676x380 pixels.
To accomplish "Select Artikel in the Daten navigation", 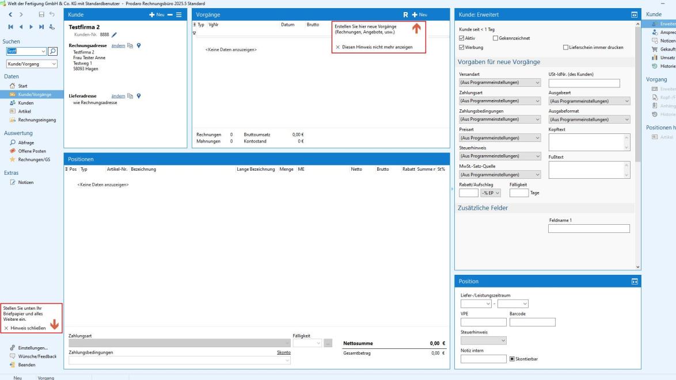I will [25, 111].
